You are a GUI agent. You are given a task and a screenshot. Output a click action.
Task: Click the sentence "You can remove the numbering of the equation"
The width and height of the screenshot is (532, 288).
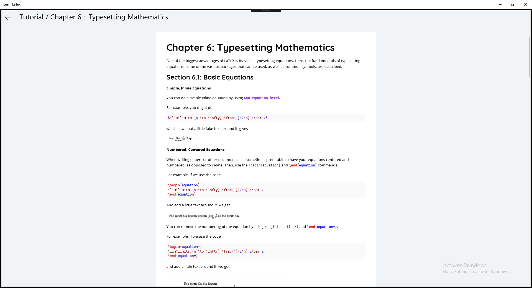[252, 227]
